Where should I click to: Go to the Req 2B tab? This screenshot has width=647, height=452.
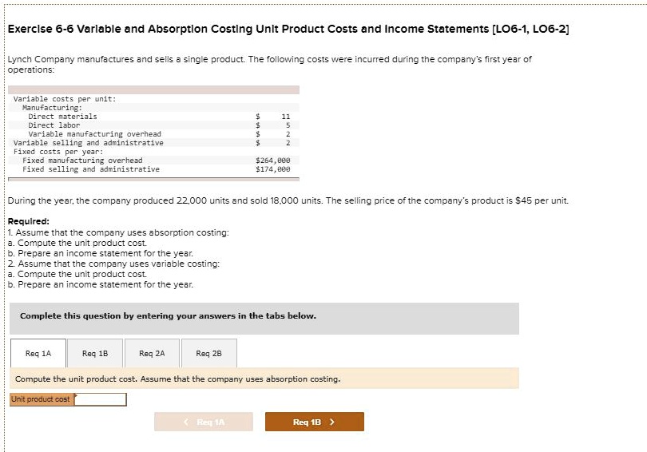click(x=208, y=352)
